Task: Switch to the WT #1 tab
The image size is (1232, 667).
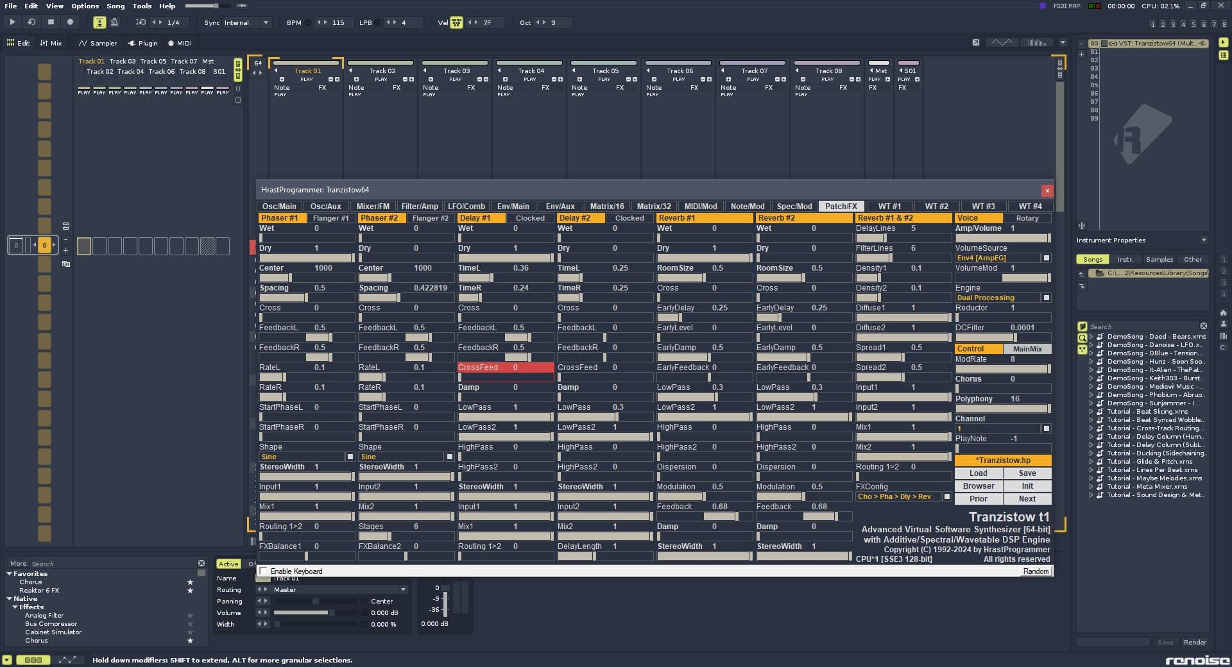Action: (889, 207)
